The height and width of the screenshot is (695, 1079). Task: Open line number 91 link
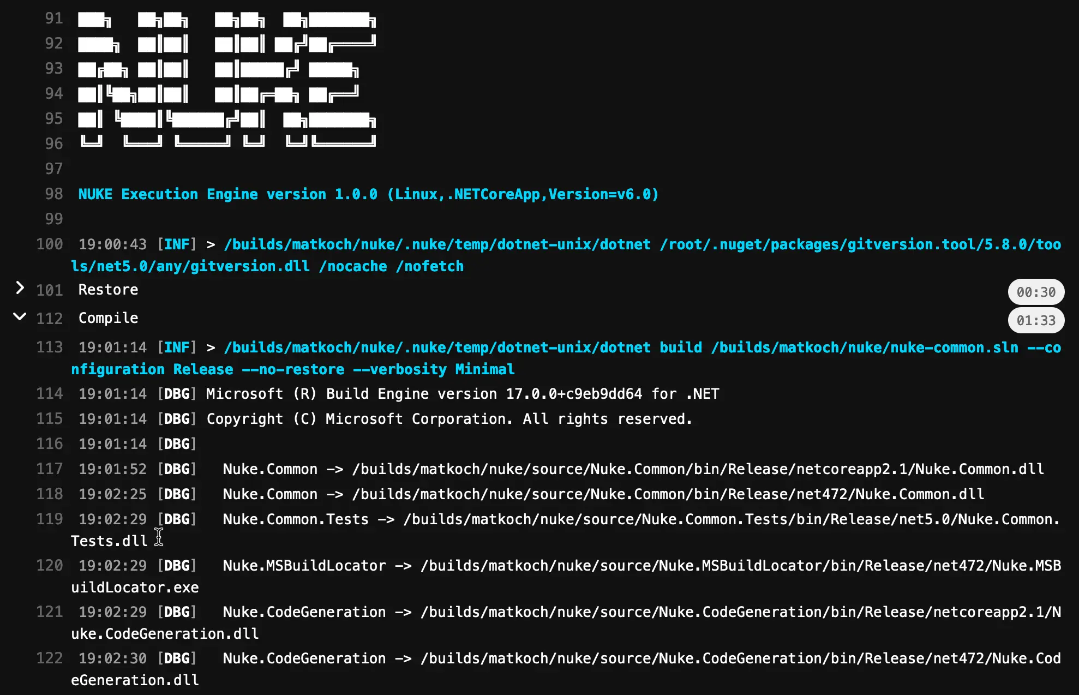tap(53, 19)
